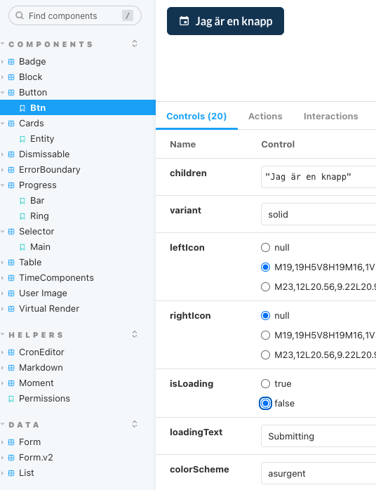
Task: Select leftIcon option M23,12L20.56,9.22L20.9
Action: pyautogui.click(x=265, y=287)
